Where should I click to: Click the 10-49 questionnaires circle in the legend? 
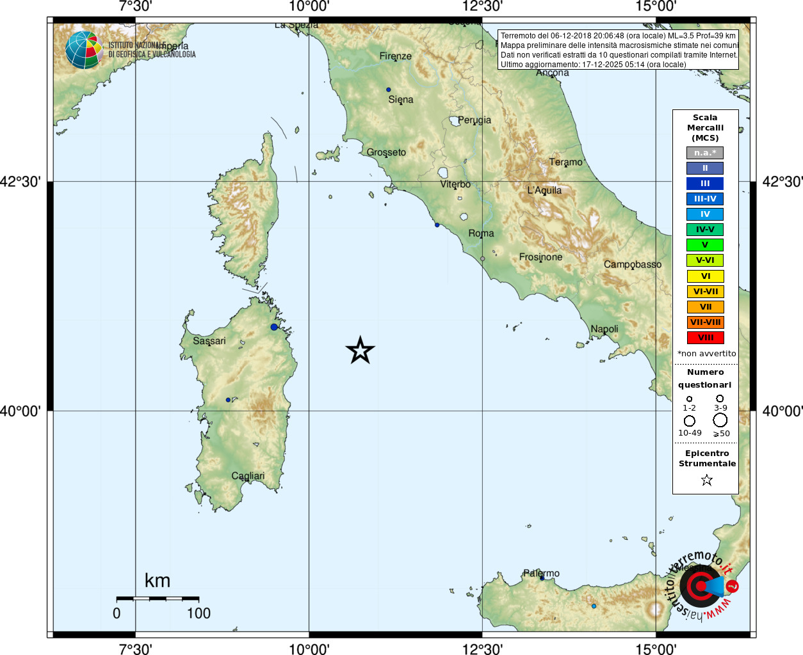coord(690,421)
